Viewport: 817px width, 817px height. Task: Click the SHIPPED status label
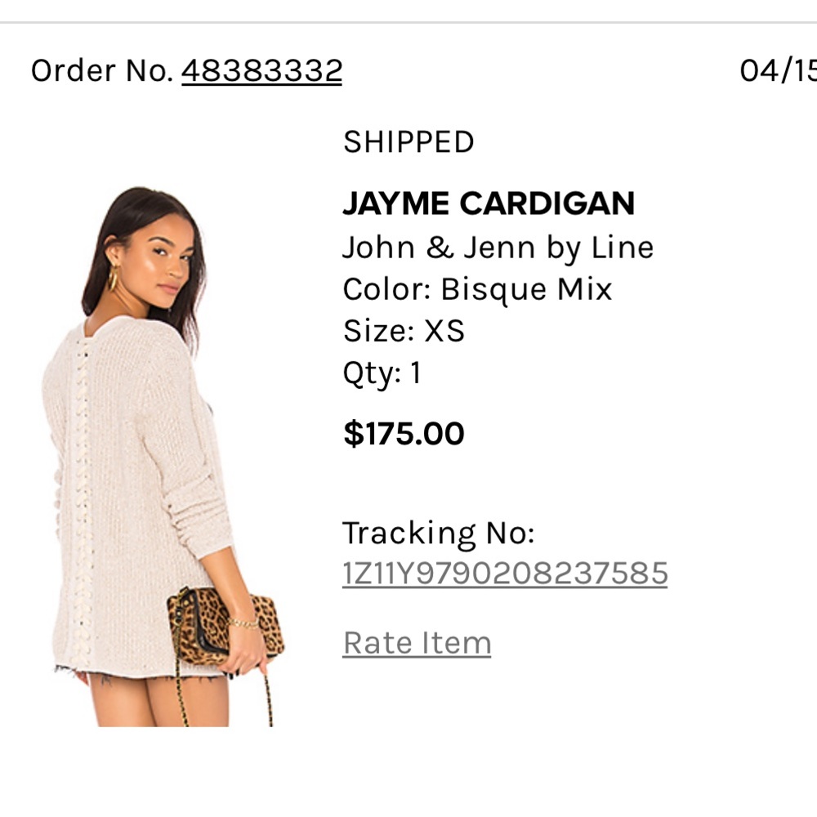pyautogui.click(x=408, y=141)
